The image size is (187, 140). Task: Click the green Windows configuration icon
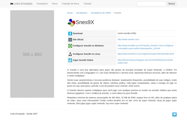coord(70,46)
